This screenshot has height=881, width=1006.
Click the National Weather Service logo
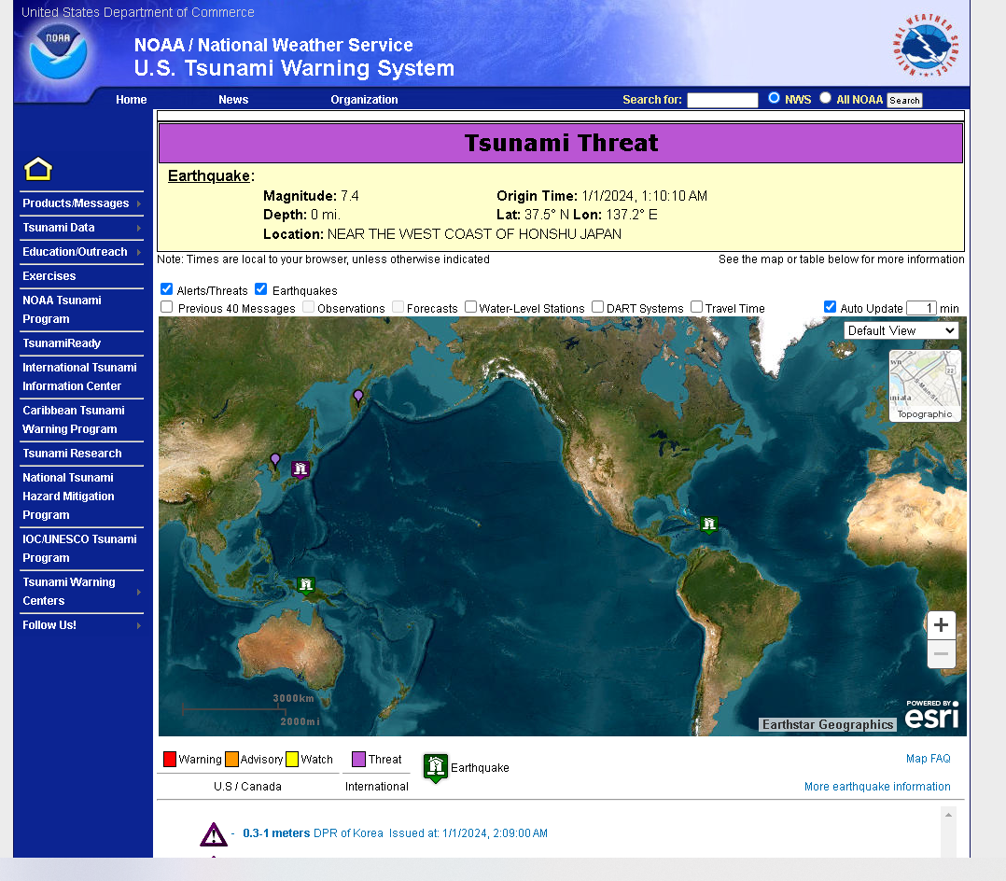926,45
